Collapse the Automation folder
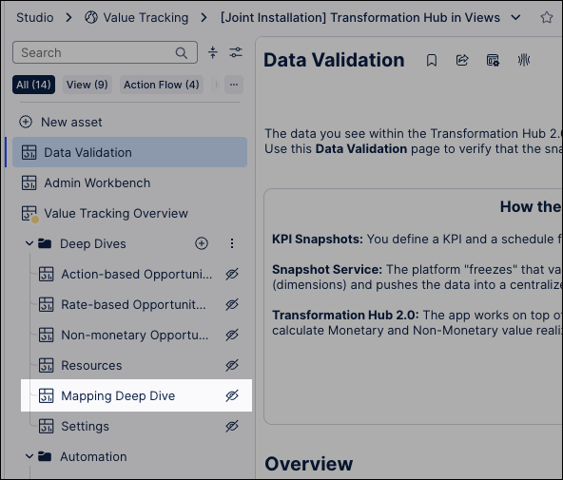563x480 pixels. pos(29,456)
